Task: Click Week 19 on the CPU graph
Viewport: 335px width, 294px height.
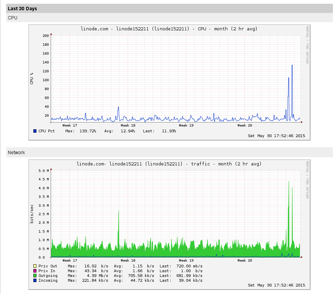Action: (186, 126)
